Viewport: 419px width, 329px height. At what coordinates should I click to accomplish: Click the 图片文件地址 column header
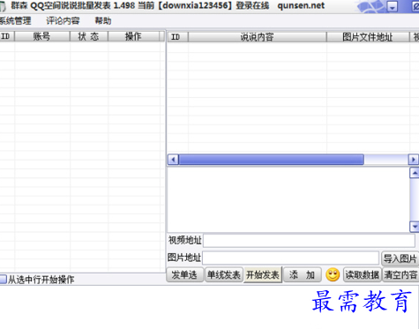click(368, 37)
